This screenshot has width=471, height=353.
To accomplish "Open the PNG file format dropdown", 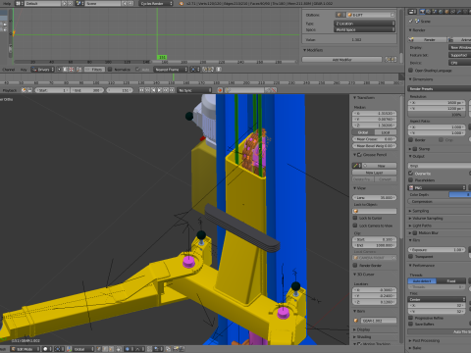I will point(437,187).
